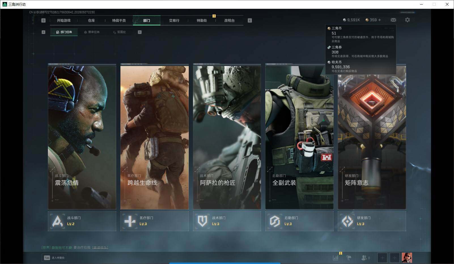Go to the 交易行 tab

(174, 20)
